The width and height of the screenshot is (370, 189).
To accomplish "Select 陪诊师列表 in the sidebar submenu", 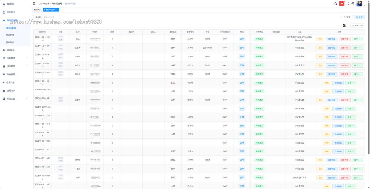I will (11, 28).
